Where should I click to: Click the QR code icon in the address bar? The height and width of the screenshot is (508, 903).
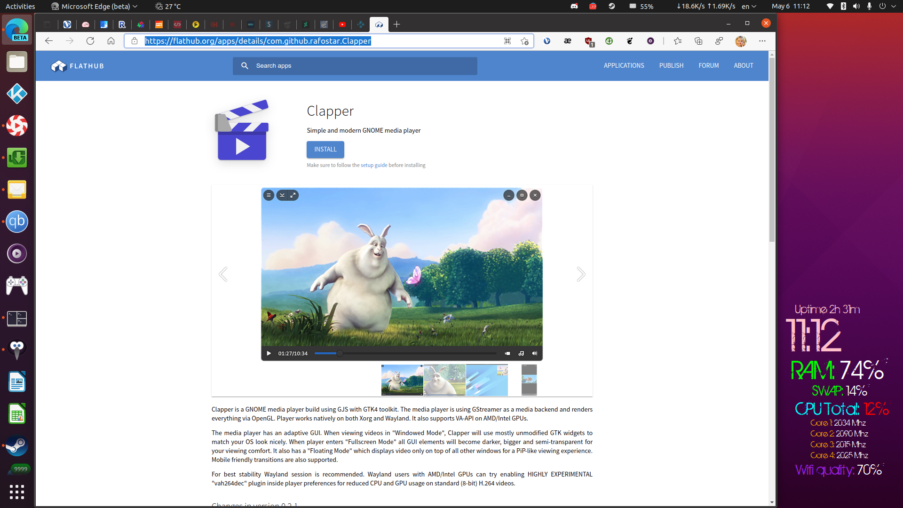[x=507, y=41]
